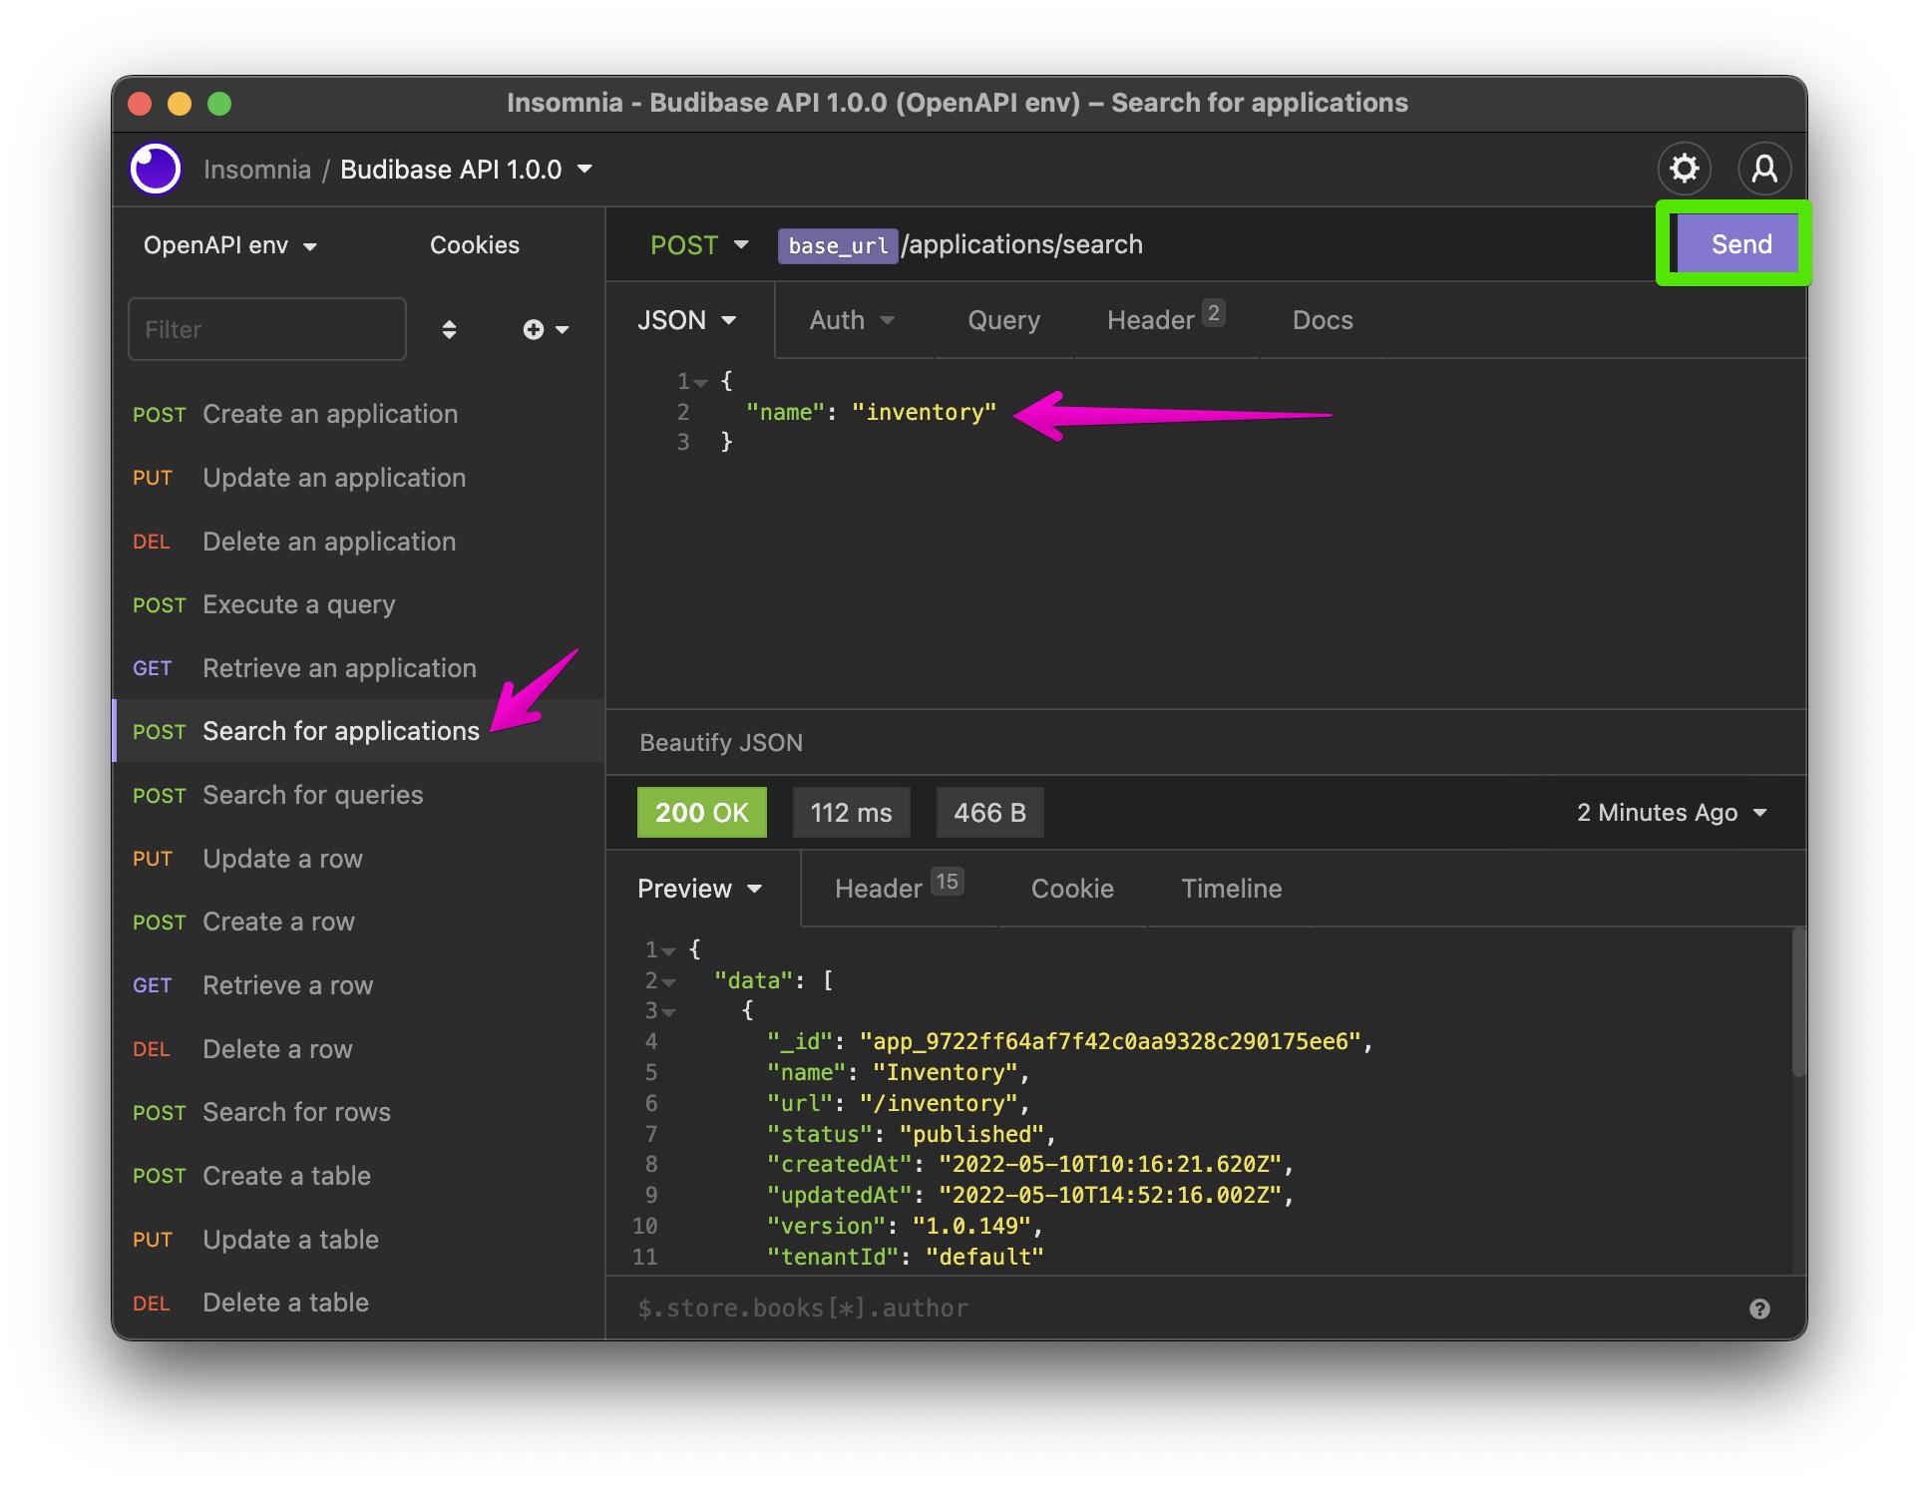Click the response pane scrollbar
Viewport: 1919px width, 1488px height.
point(1798,1002)
